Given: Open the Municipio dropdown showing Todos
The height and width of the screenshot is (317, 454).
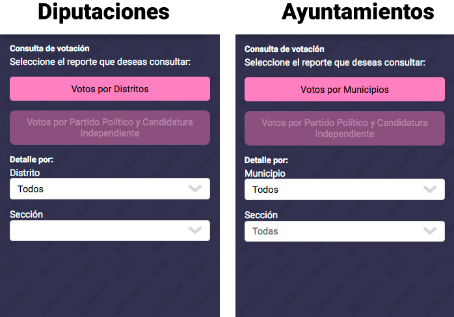Looking at the screenshot, I should (332, 190).
